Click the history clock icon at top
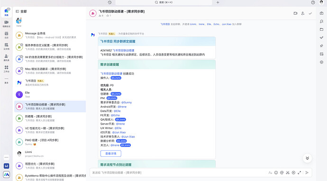Viewport: 327px width, 181px height. (109, 2)
